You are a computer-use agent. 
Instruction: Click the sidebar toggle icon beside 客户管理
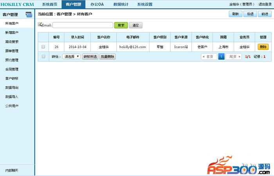tap(29, 15)
